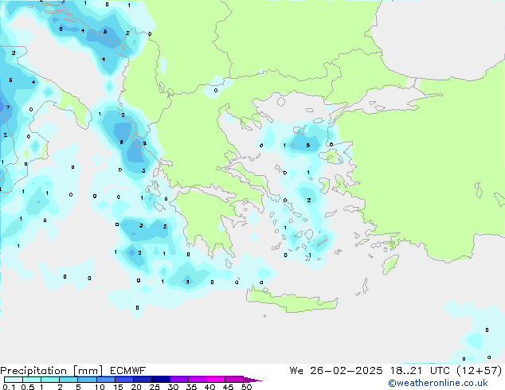Pick the 10–15 mm legend swatch
This screenshot has width=505, height=390.
click(105, 380)
